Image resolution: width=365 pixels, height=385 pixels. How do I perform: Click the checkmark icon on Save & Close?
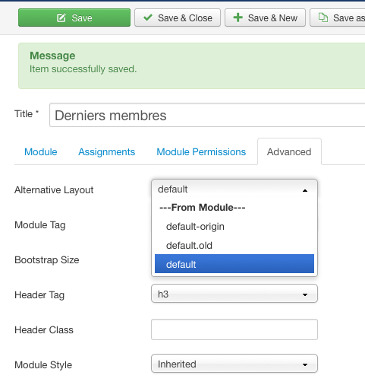[148, 17]
